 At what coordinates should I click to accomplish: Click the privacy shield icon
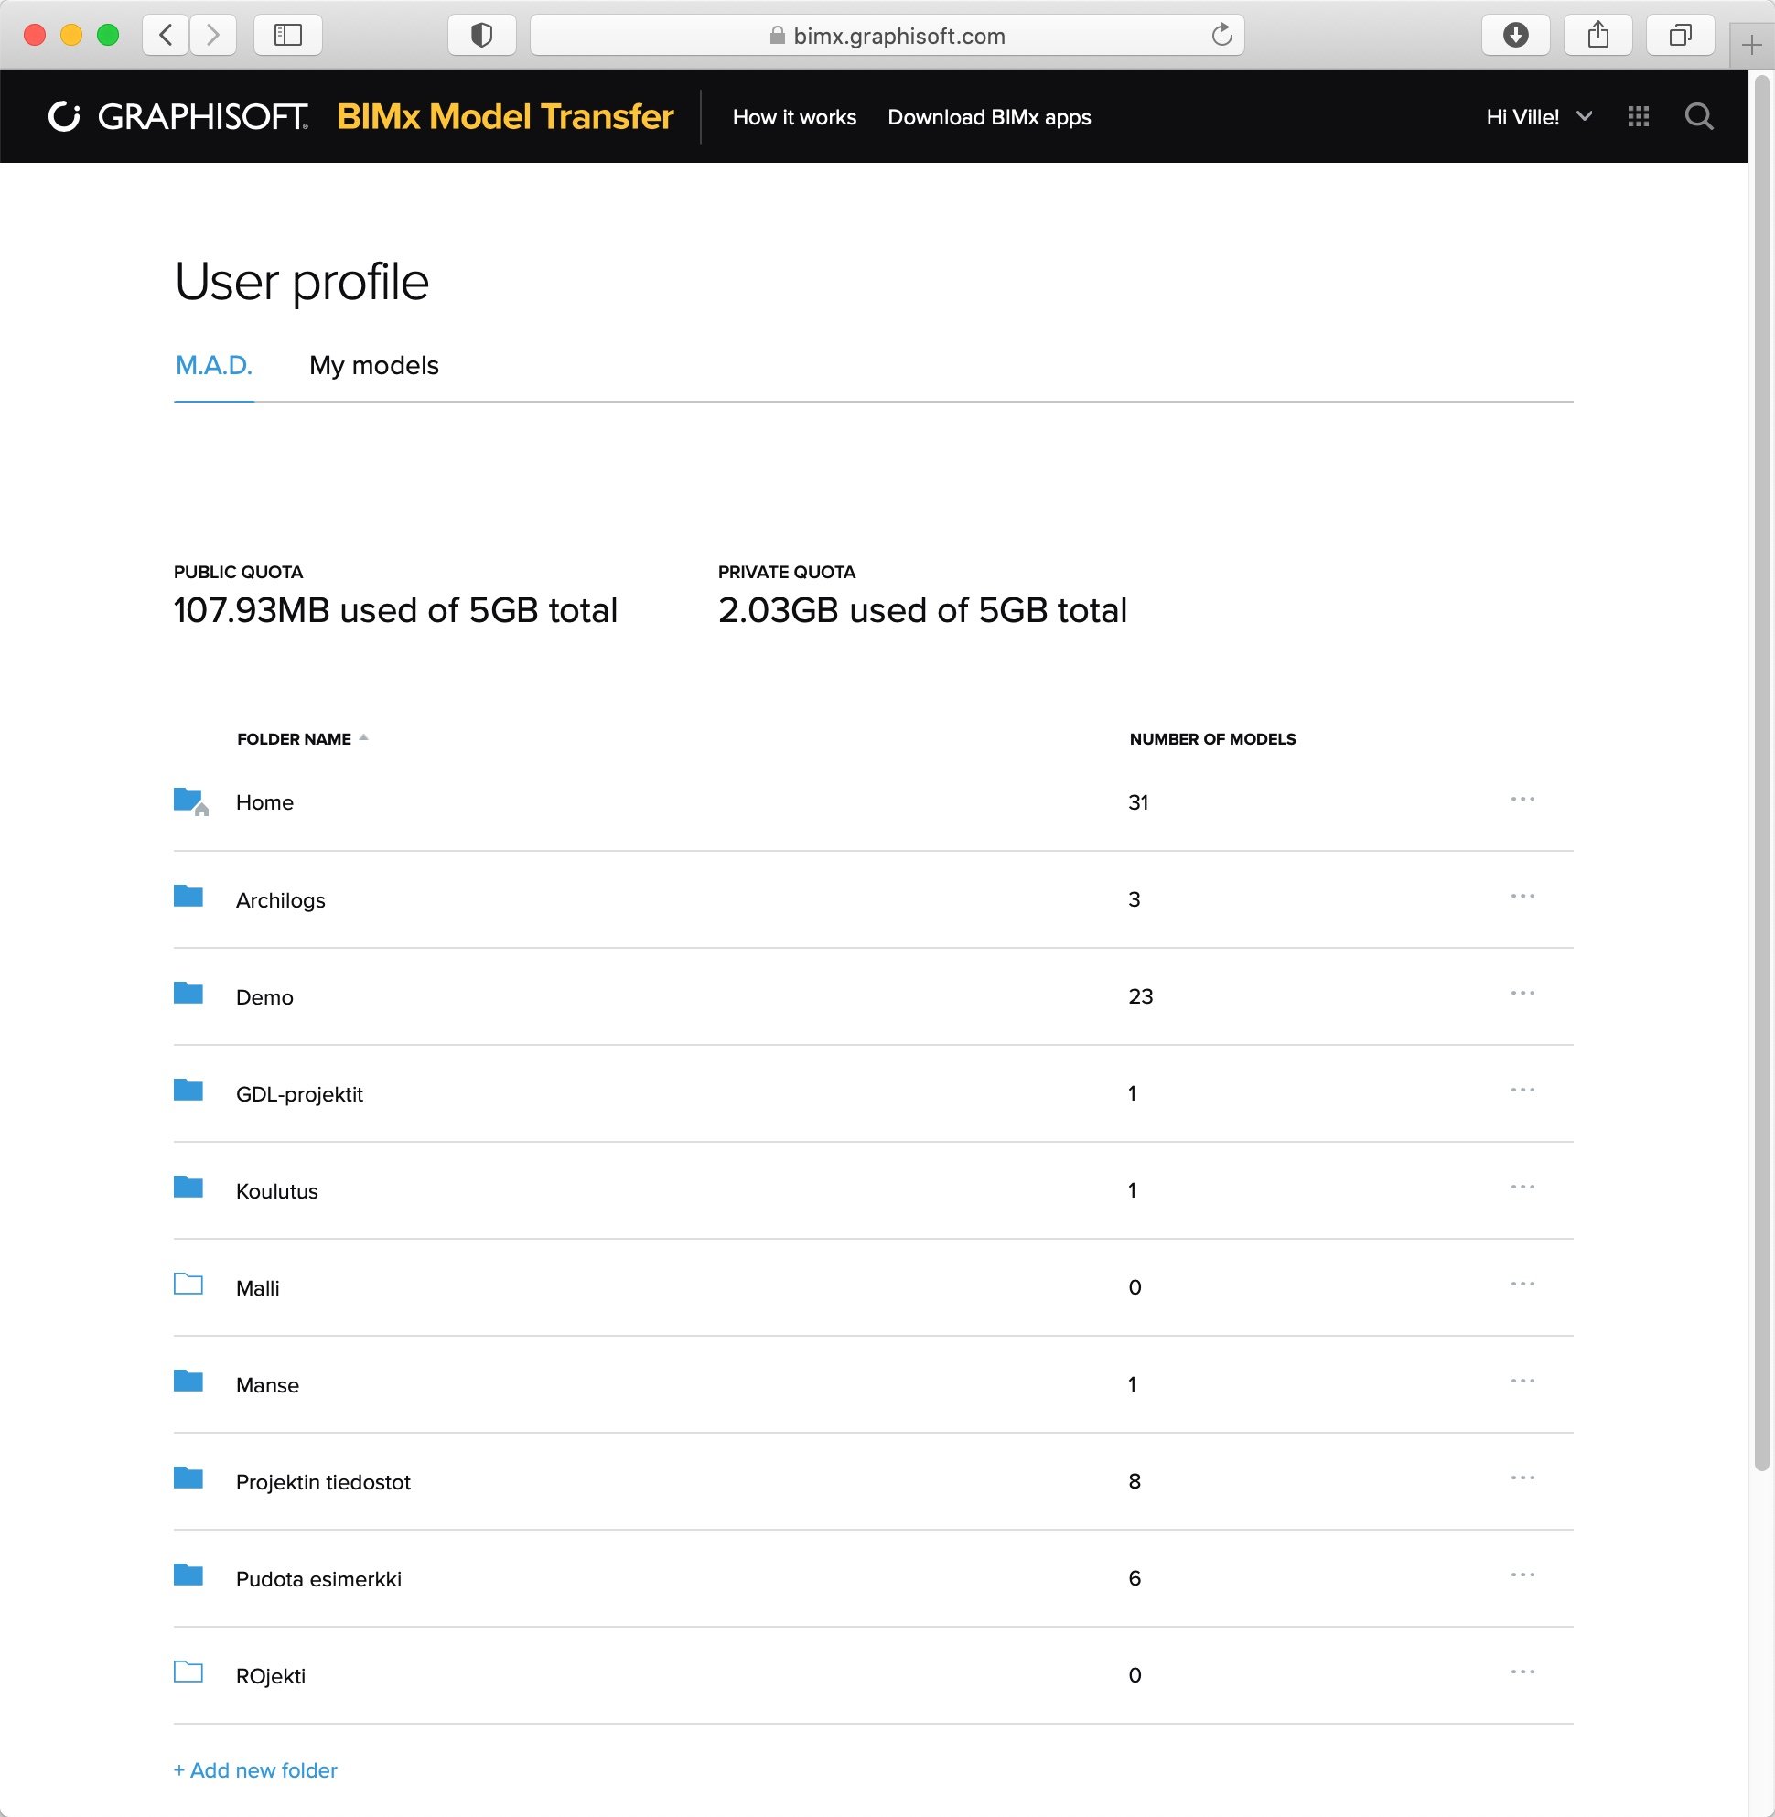pyautogui.click(x=481, y=36)
